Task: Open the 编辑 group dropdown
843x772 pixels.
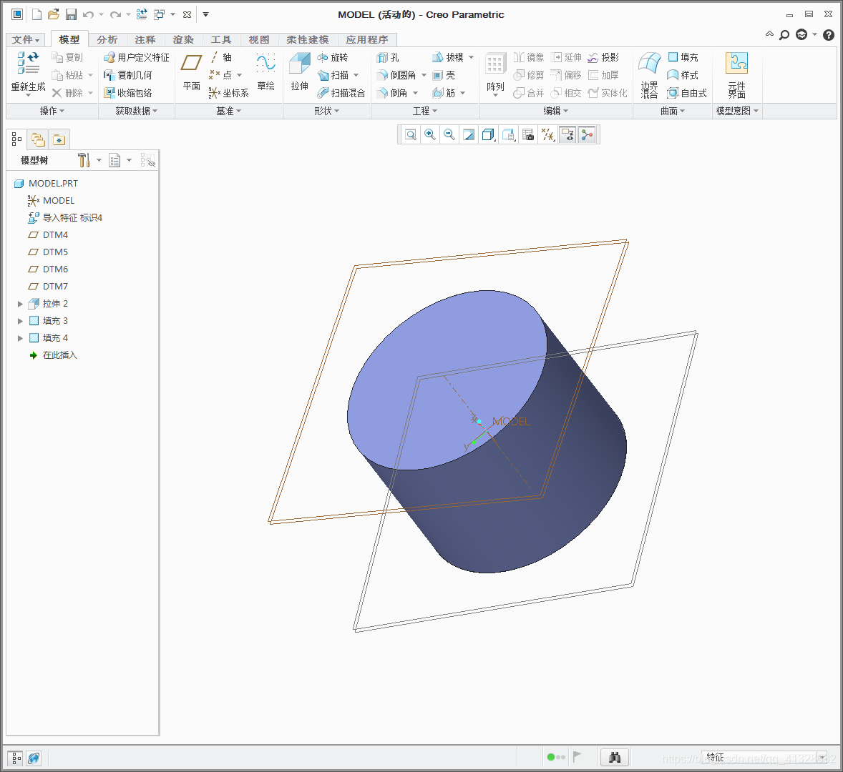Action: (555, 111)
